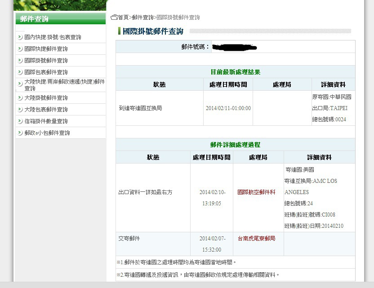Click the arrow icon beside 大陸包裹郵件查詢

[20, 110]
